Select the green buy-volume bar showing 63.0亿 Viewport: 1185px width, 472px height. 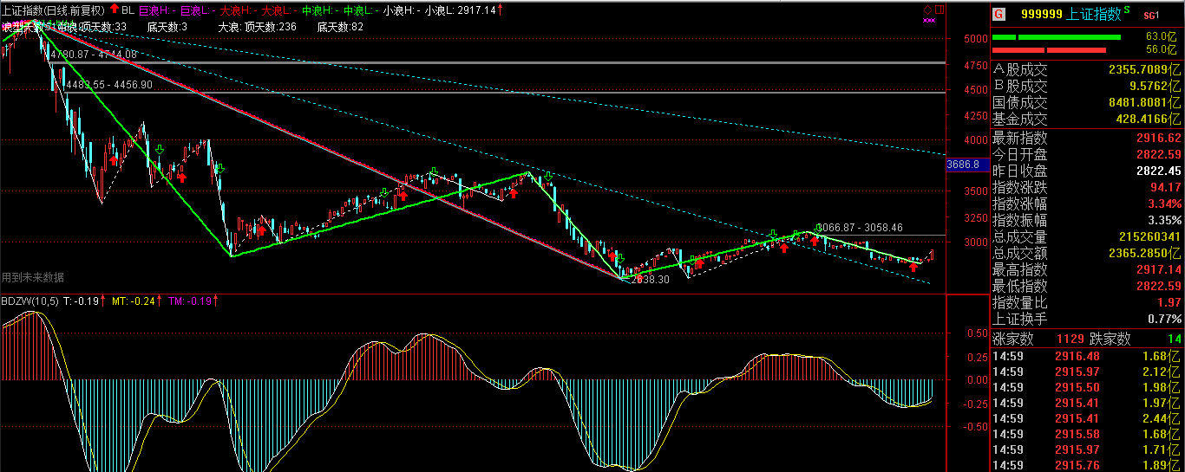pos(1056,37)
